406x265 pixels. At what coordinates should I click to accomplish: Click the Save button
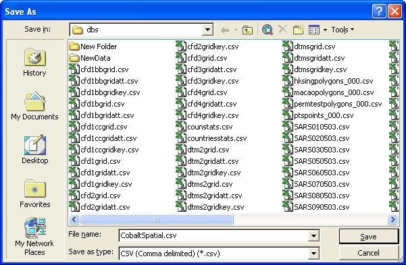point(368,237)
